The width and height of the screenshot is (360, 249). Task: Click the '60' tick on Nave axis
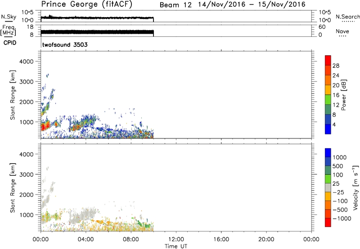(x=322, y=27)
